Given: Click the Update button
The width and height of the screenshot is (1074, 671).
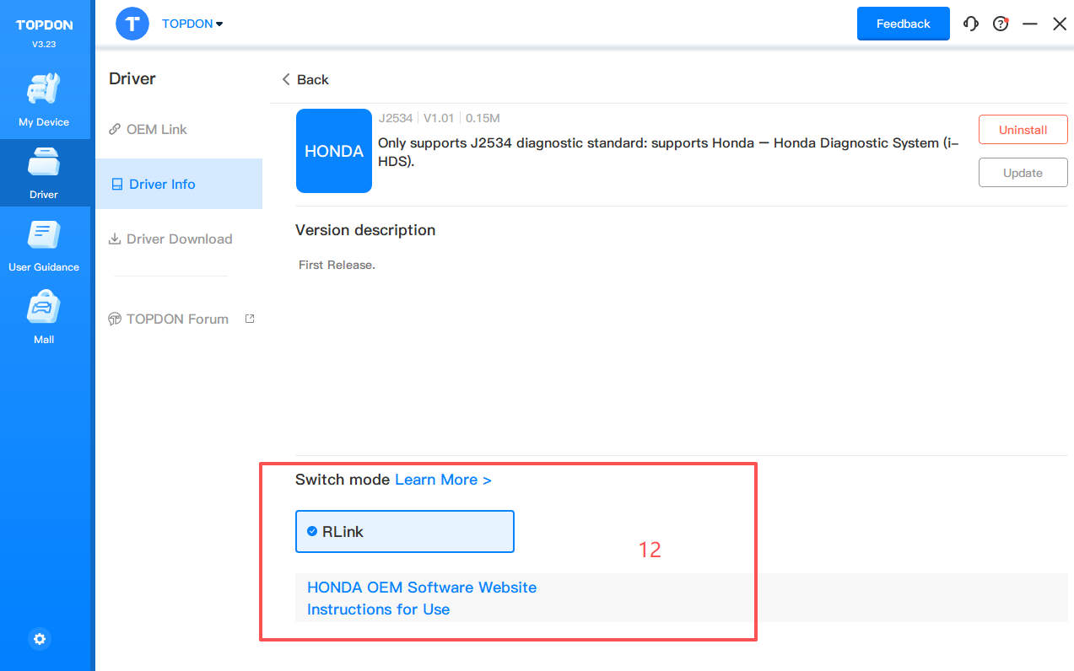Looking at the screenshot, I should (1023, 173).
